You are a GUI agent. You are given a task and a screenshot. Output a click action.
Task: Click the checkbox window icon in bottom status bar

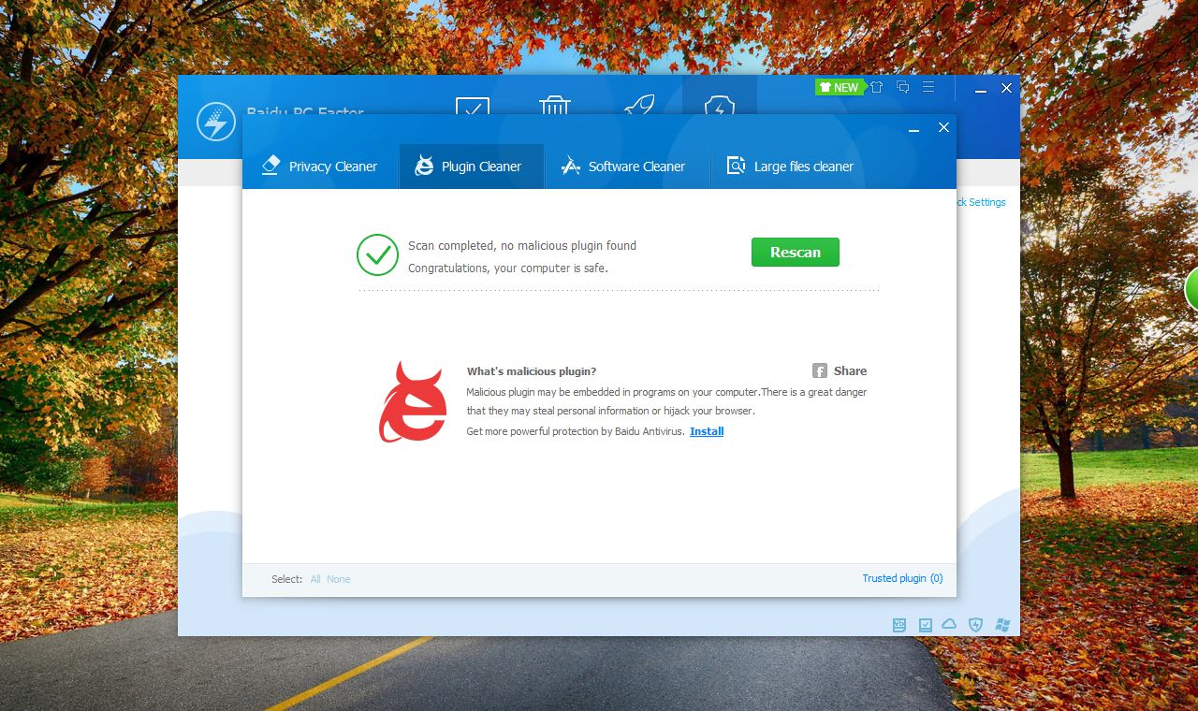[x=925, y=624]
